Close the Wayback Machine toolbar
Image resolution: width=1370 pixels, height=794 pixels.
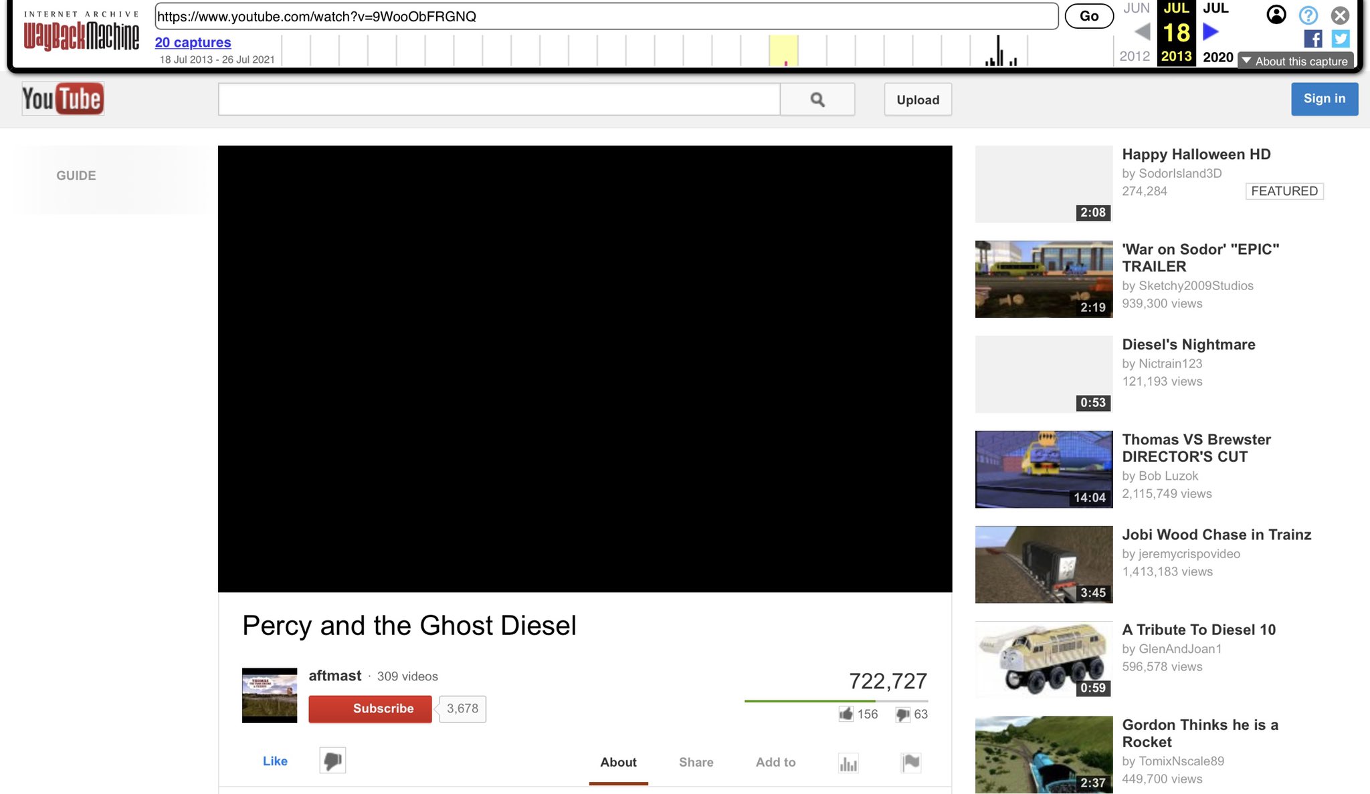coord(1339,15)
